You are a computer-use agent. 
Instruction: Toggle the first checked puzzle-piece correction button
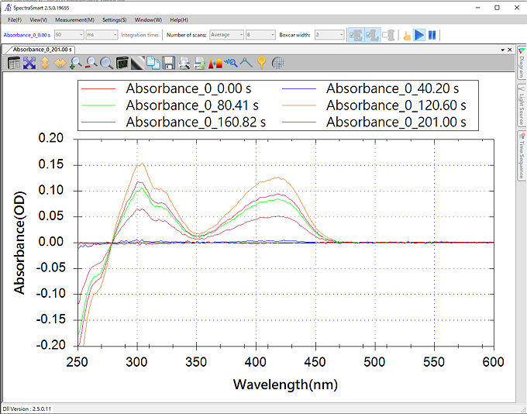355,35
